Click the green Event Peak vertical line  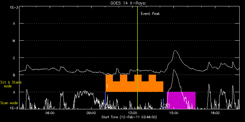point(137,58)
